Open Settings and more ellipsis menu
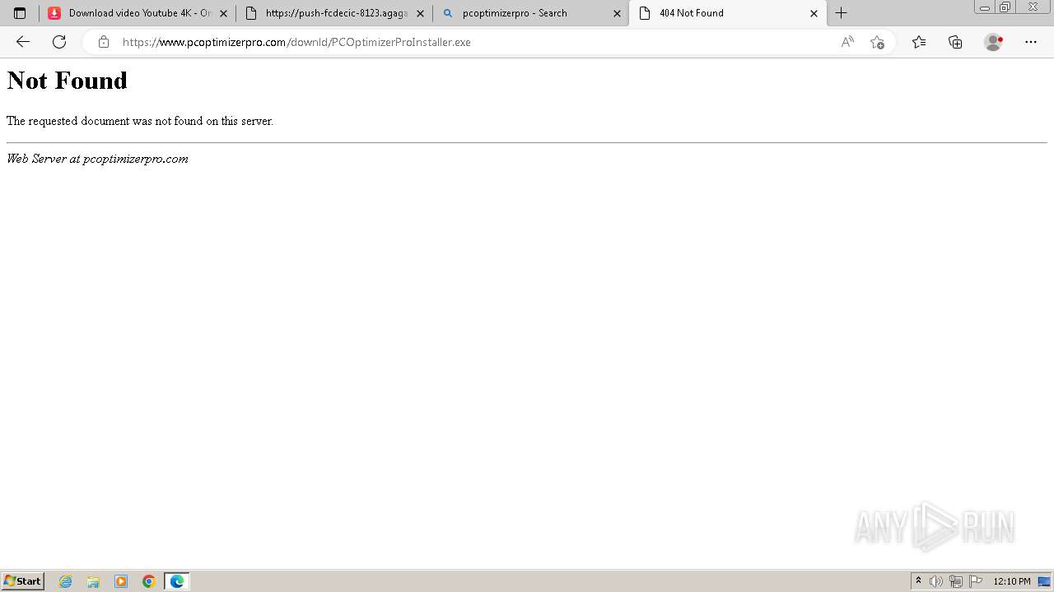Screen dimensions: 1054x592 point(1031,42)
